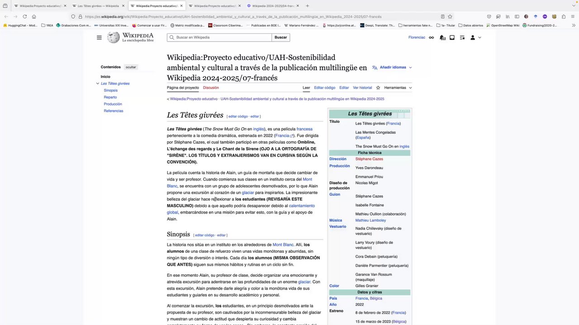The height and width of the screenshot is (325, 579).
Task: Click the Wikipedia globe logo
Action: point(113,37)
